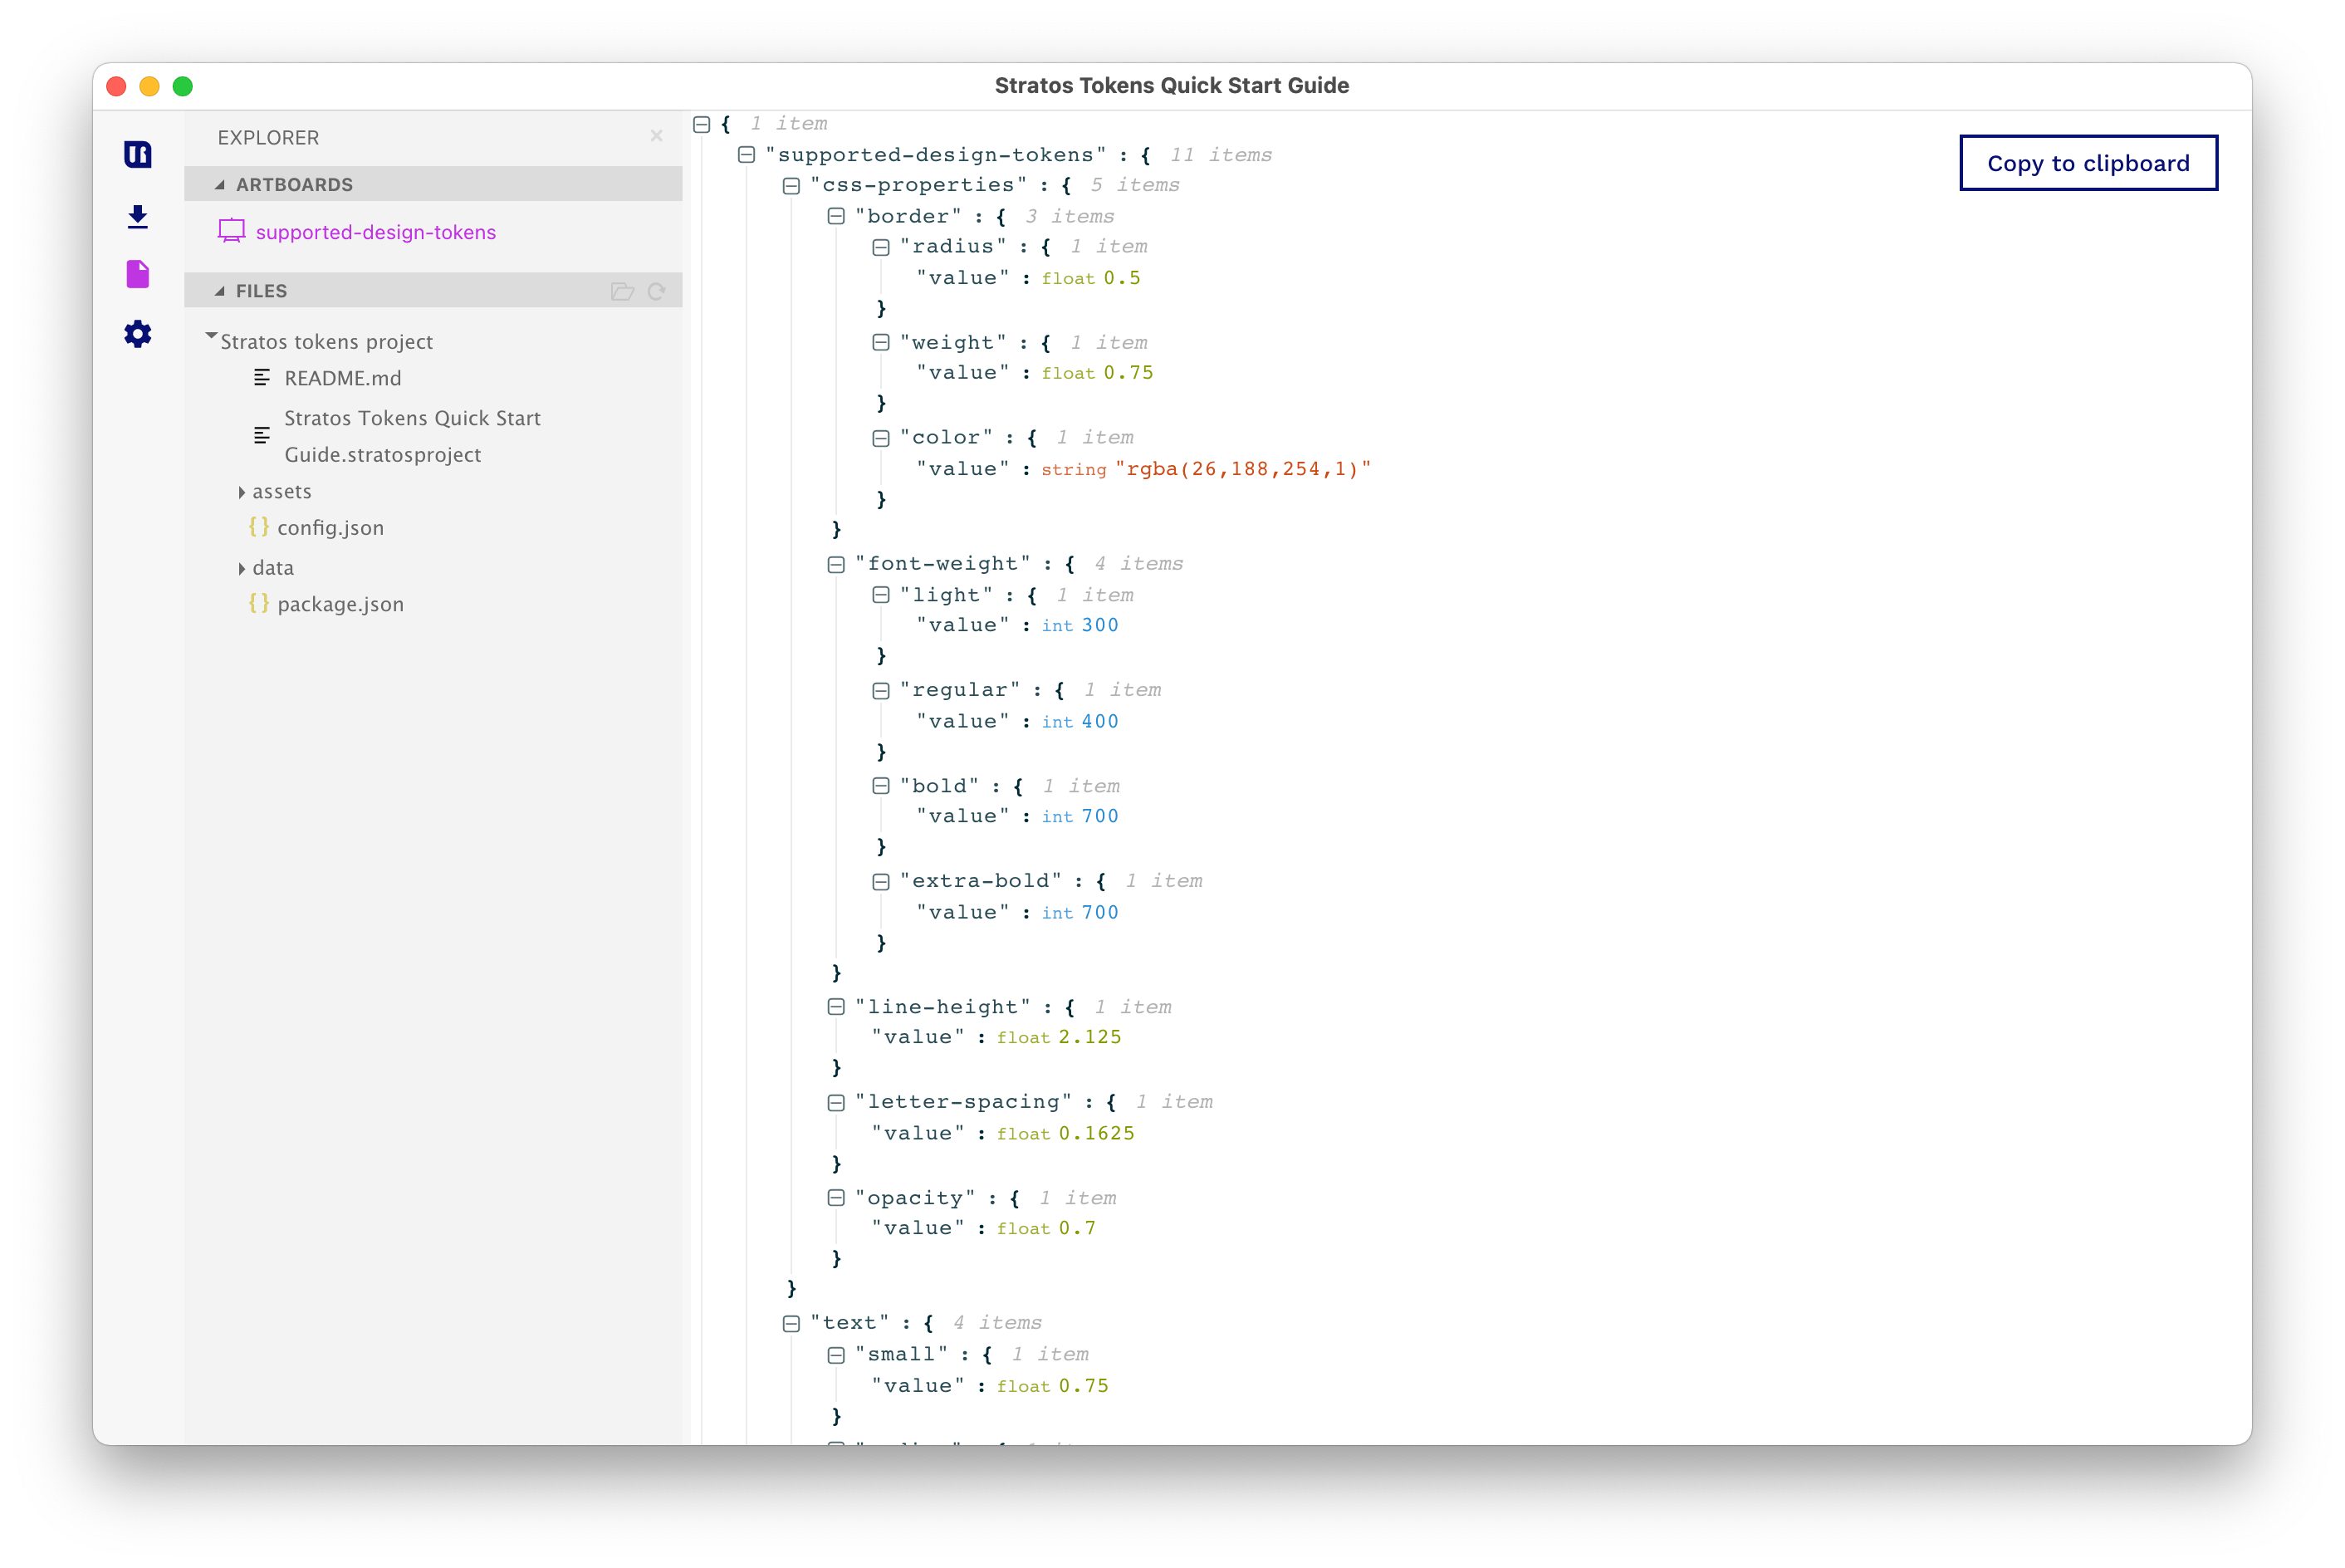Expand the data folder
2345x1568 pixels.
[x=242, y=568]
